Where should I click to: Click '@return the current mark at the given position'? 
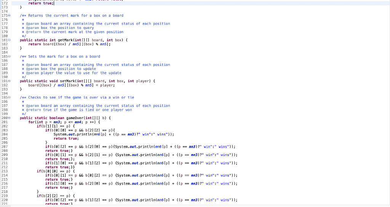[x=75, y=32]
